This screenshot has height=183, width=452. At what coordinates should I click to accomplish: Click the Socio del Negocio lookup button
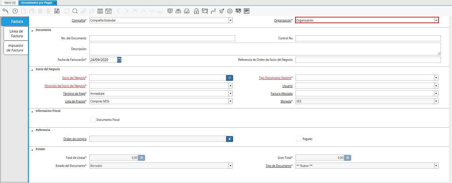point(229,78)
